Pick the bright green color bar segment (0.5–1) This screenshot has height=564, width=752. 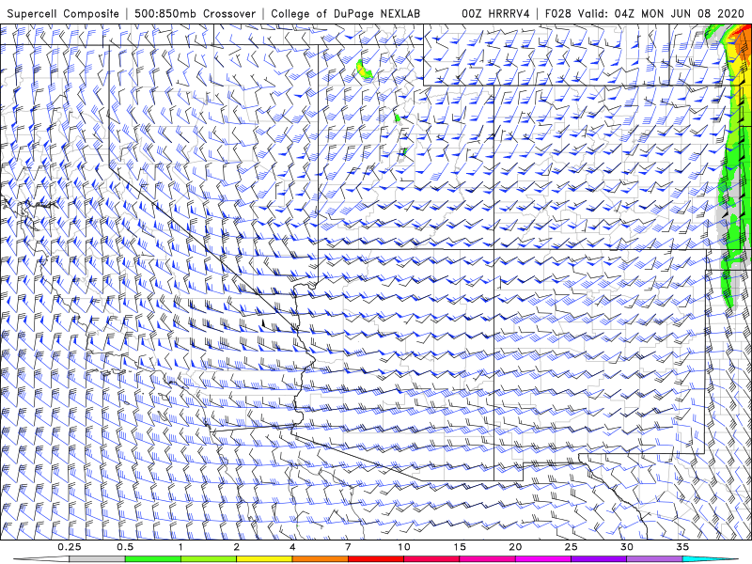(x=153, y=559)
